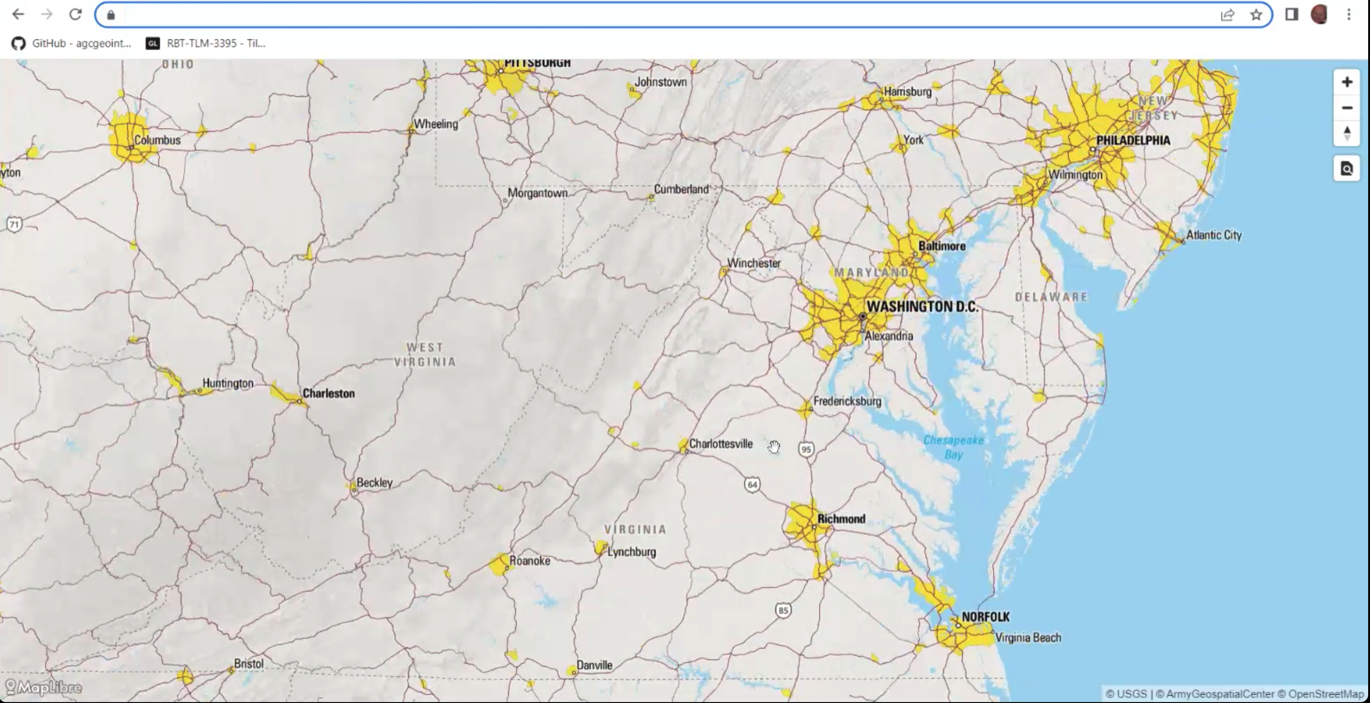The width and height of the screenshot is (1370, 703).
Task: Click the OpenStreetMap attribution link
Action: click(1325, 694)
